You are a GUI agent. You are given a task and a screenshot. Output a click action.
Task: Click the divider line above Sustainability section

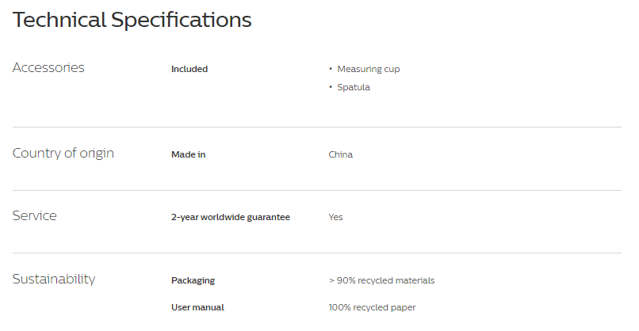(317, 253)
